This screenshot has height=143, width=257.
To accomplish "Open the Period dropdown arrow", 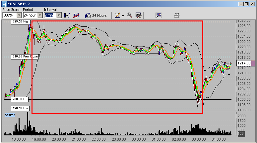I will [x=40, y=15].
